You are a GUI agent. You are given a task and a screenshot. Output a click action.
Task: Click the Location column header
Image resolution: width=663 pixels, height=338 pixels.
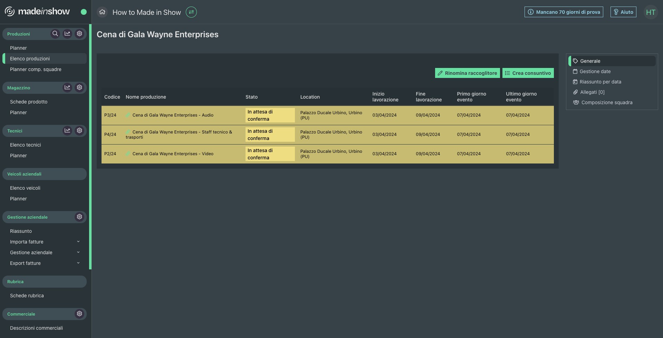pos(310,97)
